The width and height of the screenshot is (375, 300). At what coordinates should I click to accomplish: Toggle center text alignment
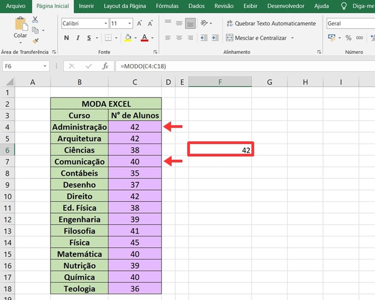[179, 37]
